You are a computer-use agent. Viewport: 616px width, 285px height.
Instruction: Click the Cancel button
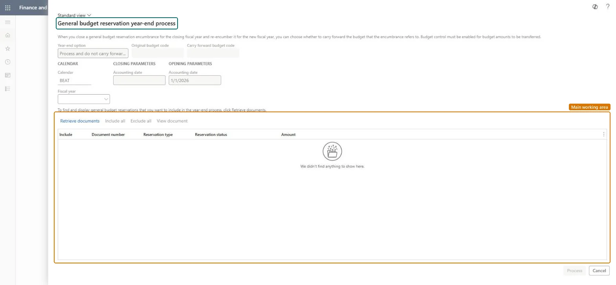tap(599, 270)
